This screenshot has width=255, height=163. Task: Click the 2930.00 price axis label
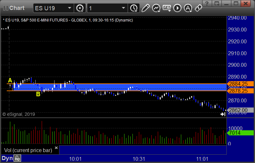[237, 30]
